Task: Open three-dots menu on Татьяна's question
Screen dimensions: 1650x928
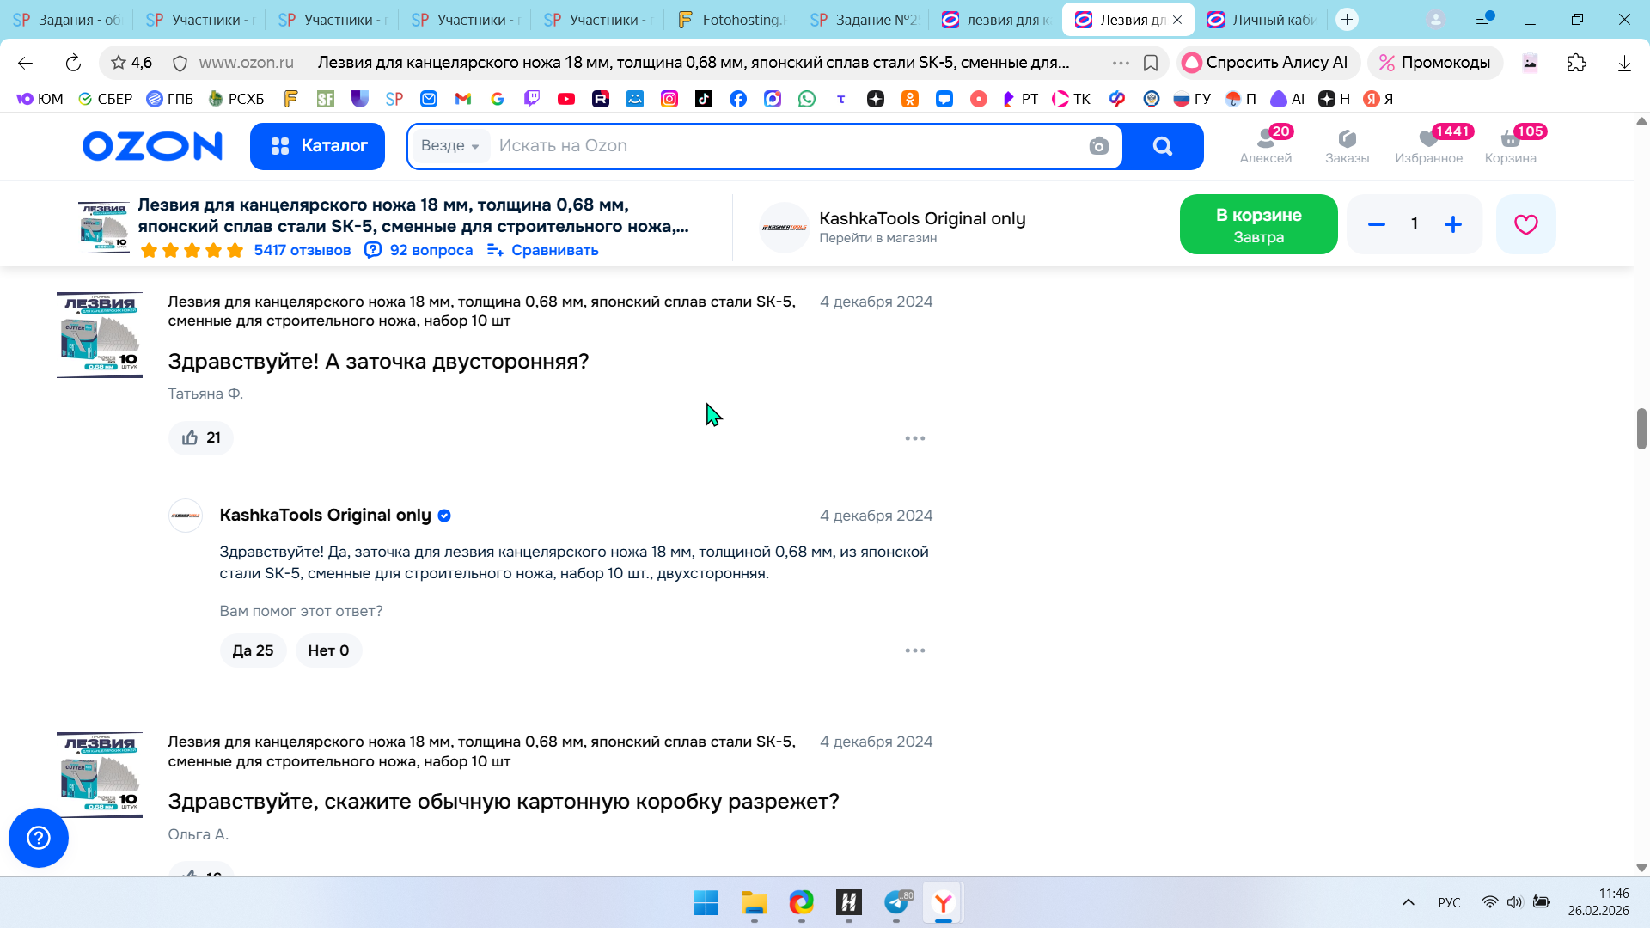Action: coord(914,438)
